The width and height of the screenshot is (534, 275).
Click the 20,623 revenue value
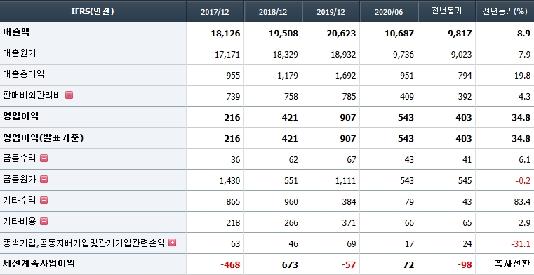[x=341, y=34]
